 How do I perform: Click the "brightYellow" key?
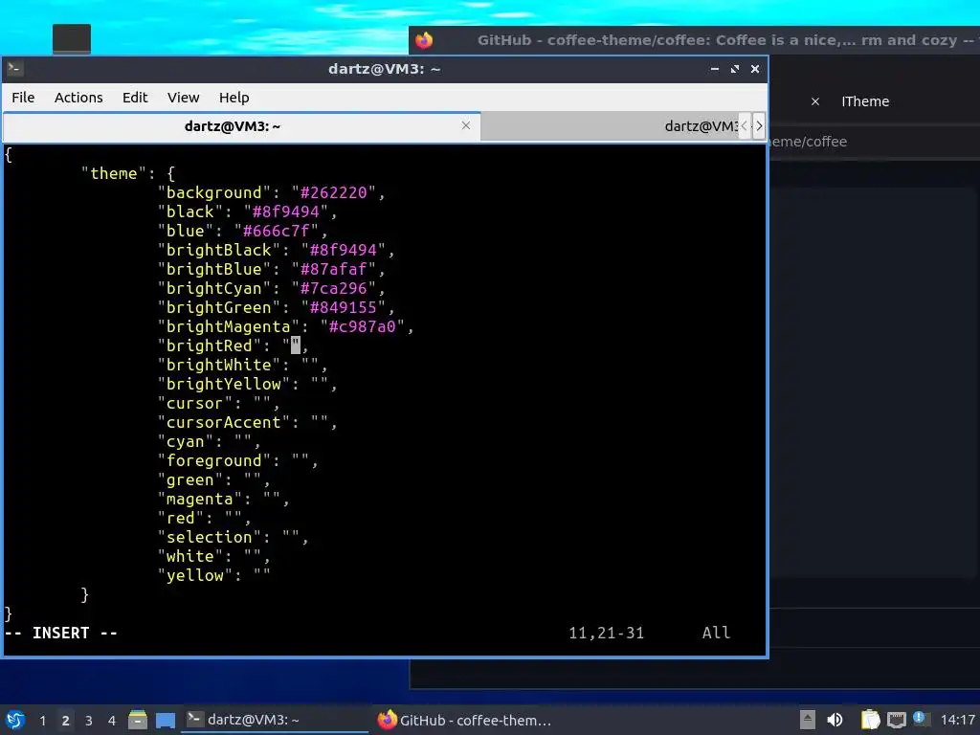224,385
